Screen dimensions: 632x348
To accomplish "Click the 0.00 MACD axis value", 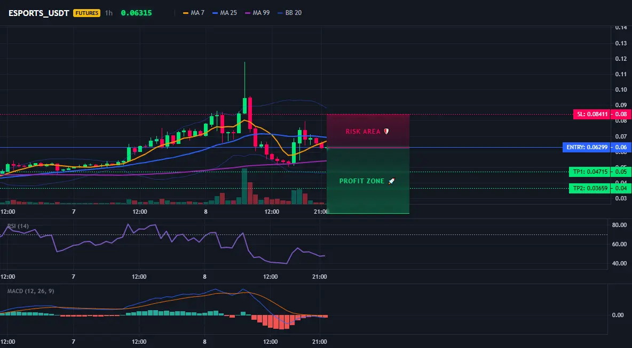I will pos(618,315).
